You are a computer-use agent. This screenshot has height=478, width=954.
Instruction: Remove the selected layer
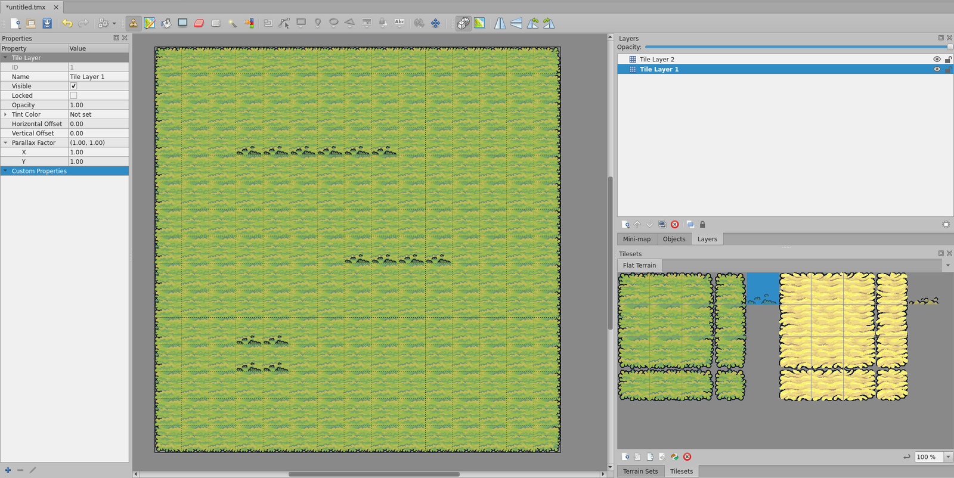[x=675, y=225]
